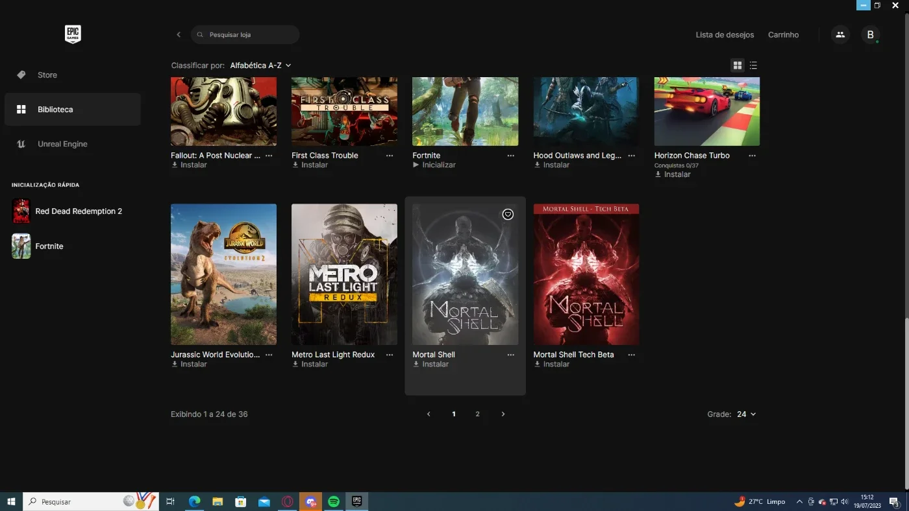Add Mortal Shell to wishlist heart icon

pos(508,215)
